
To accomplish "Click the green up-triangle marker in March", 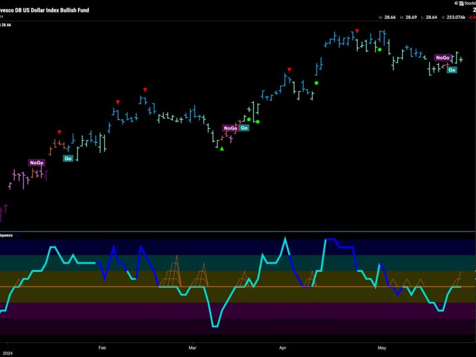I will [x=222, y=148].
